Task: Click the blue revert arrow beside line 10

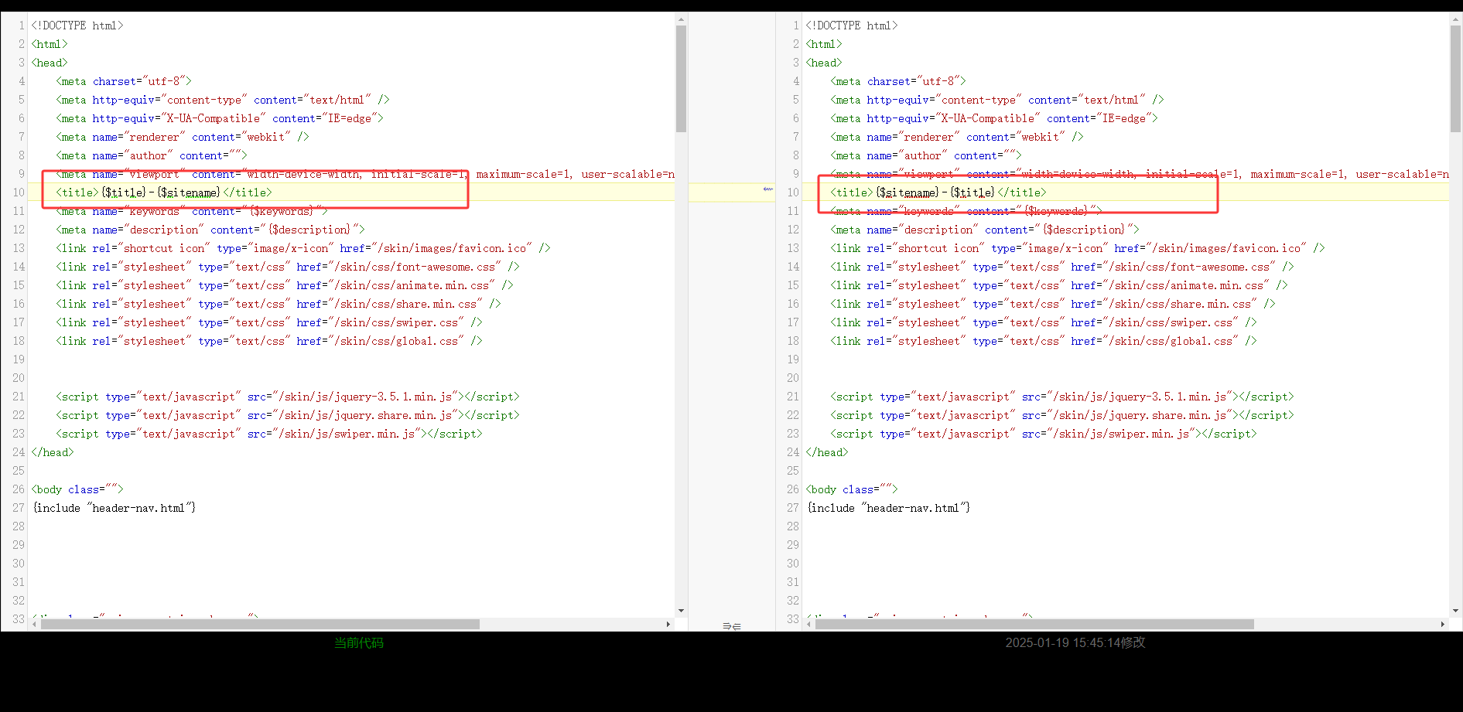Action: coord(767,189)
